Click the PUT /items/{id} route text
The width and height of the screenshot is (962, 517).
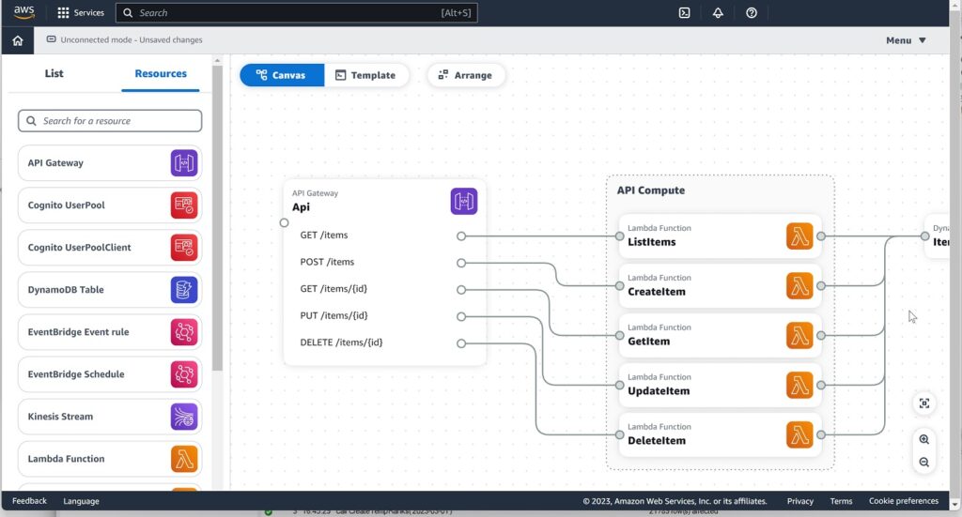click(x=334, y=316)
